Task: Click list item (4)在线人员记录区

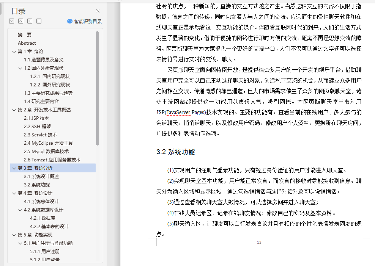Action: [252, 213]
